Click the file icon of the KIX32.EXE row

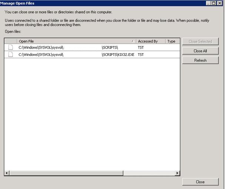(11, 54)
